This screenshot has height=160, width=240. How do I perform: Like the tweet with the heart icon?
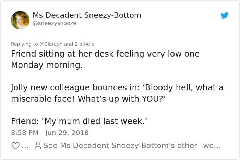15,146
